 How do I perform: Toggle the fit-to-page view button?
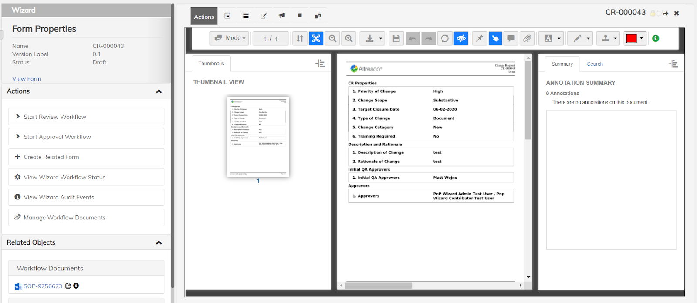click(316, 38)
